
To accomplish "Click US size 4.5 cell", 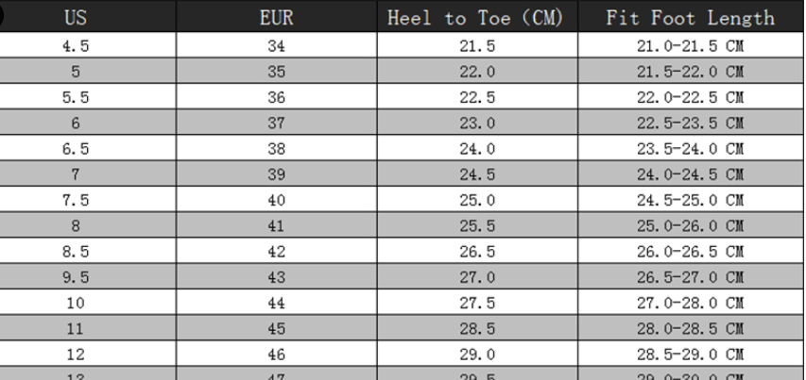I will [76, 45].
